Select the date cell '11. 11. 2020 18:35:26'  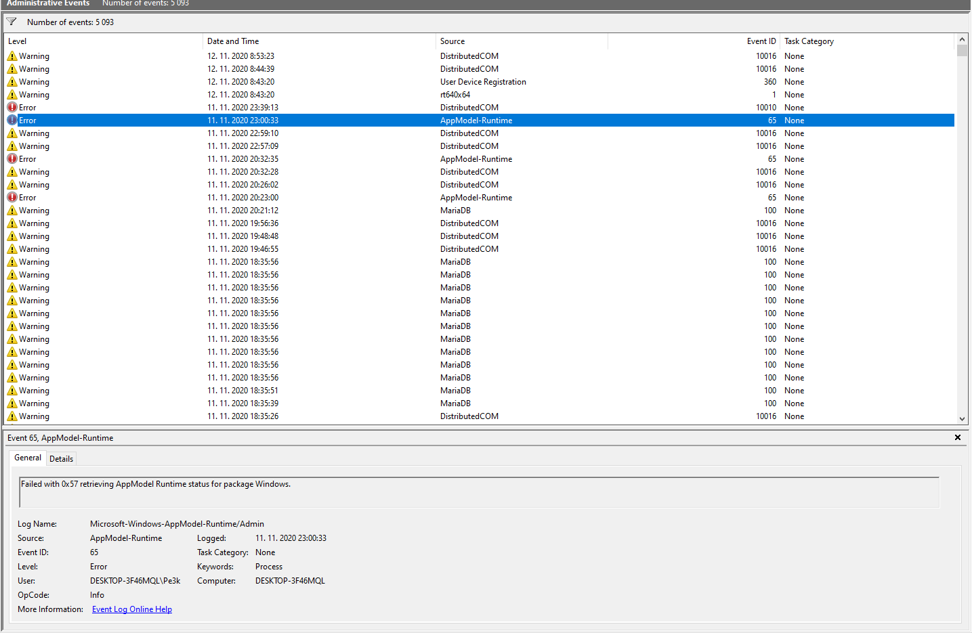tap(242, 416)
